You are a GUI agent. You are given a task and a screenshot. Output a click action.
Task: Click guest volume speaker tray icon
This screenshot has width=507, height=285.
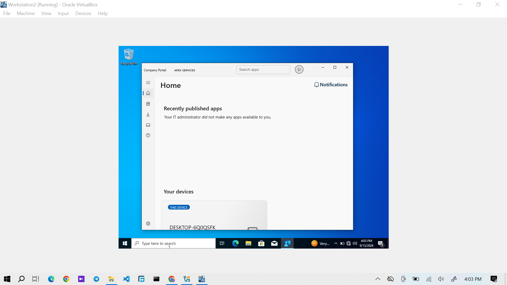(x=355, y=243)
